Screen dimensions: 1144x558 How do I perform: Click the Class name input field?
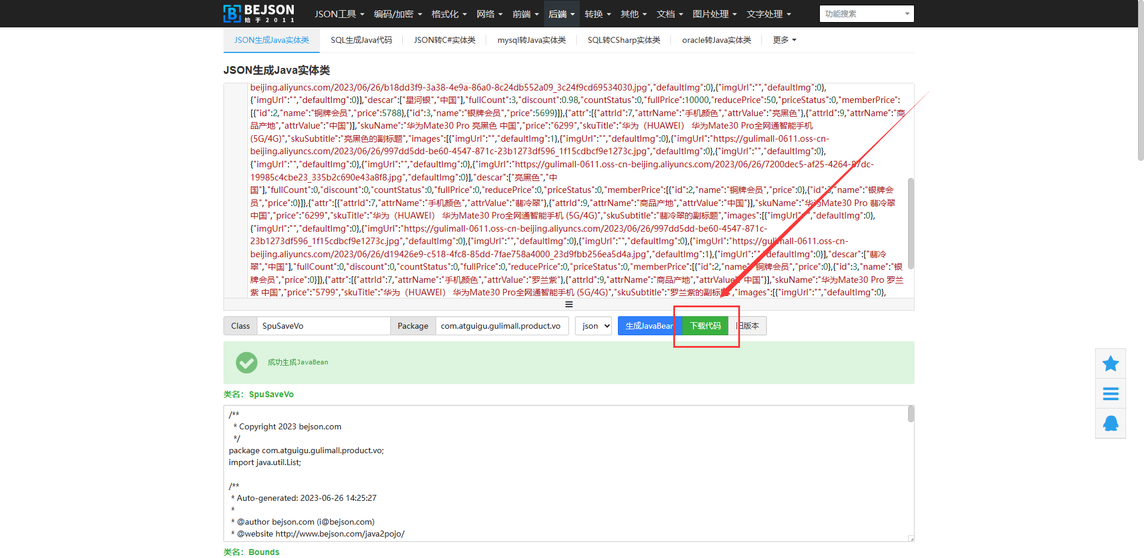(x=323, y=326)
